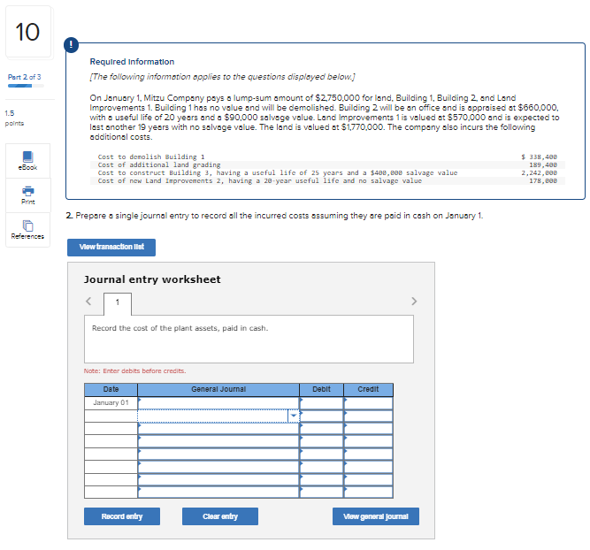Click the Journal entry worksheet title

152,279
